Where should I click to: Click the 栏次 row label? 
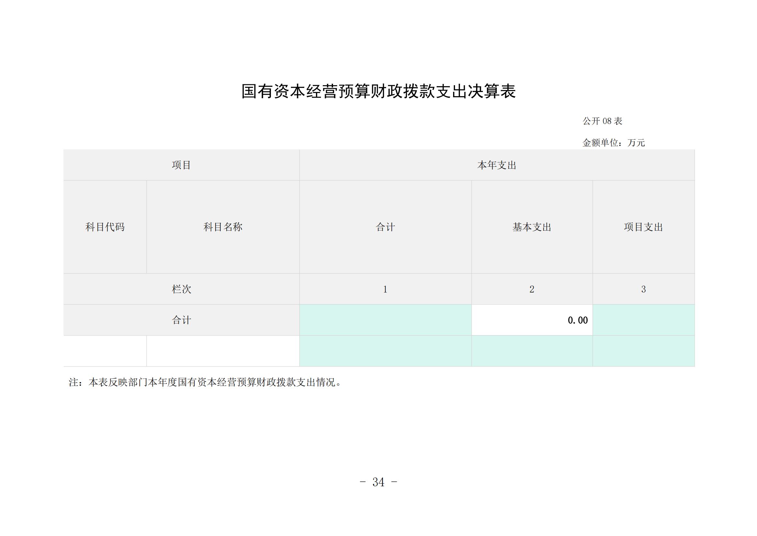[182, 289]
